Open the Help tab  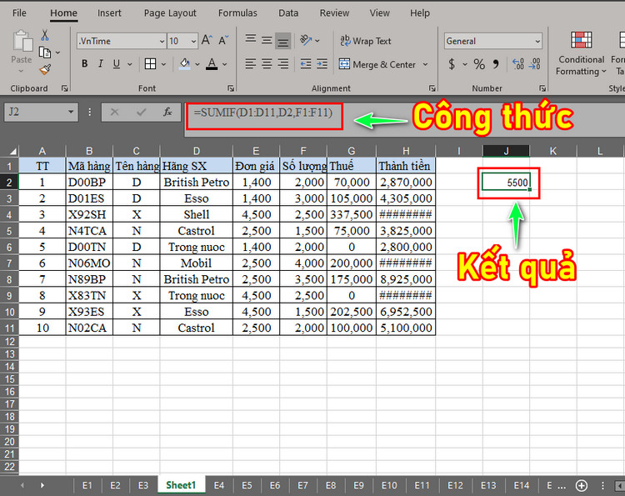click(x=420, y=13)
